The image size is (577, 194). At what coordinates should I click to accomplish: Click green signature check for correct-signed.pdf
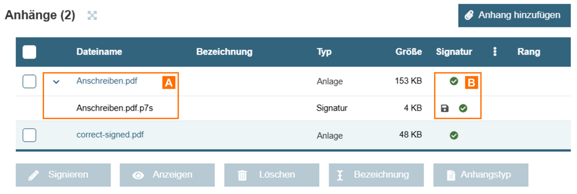(454, 135)
